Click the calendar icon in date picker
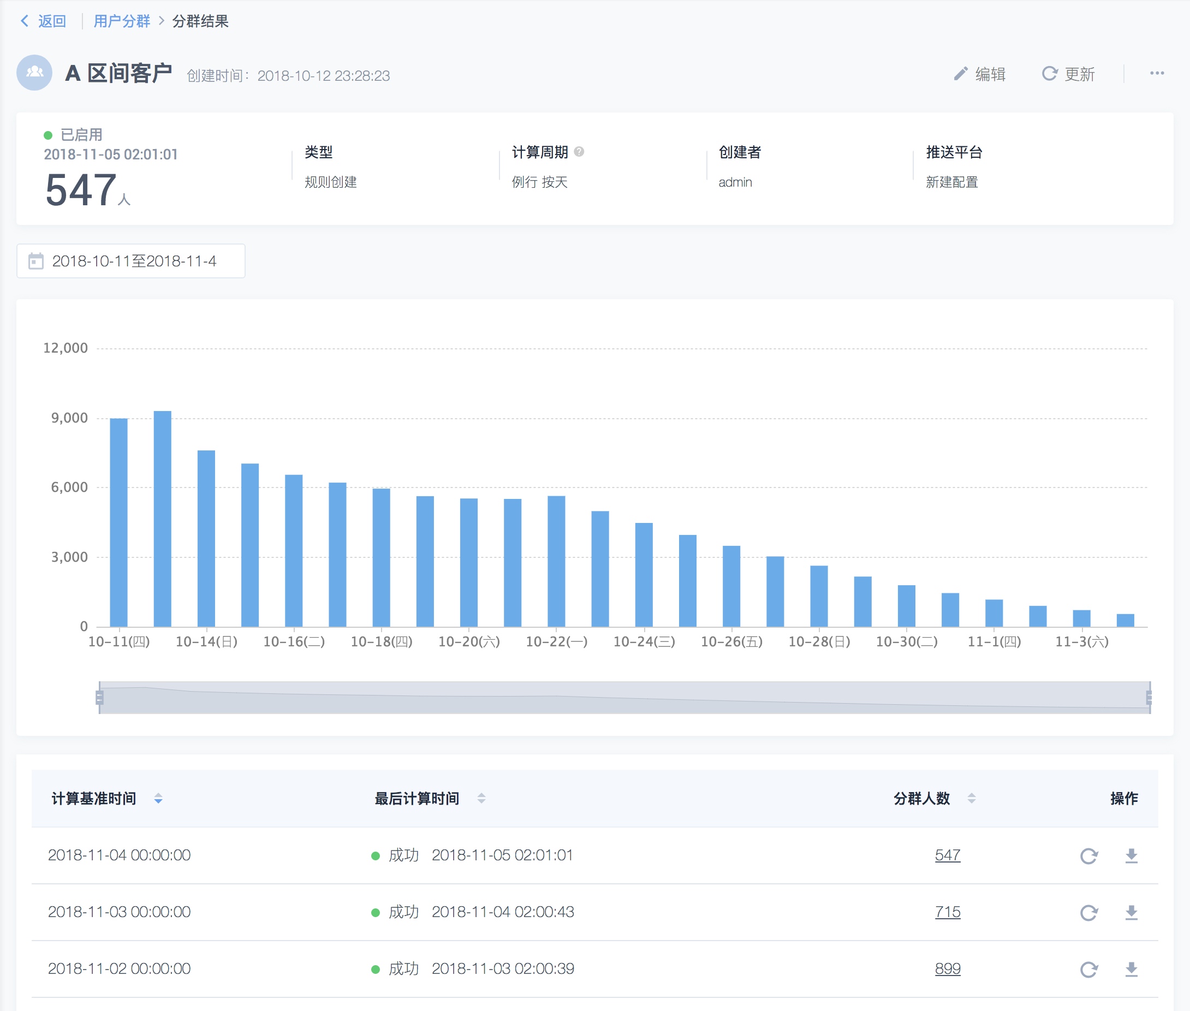 [x=36, y=261]
